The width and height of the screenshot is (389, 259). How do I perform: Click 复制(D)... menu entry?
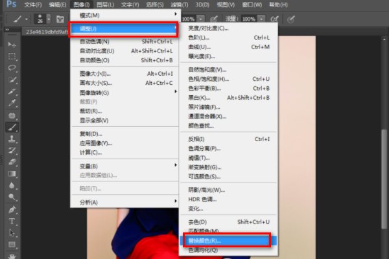pos(124,134)
